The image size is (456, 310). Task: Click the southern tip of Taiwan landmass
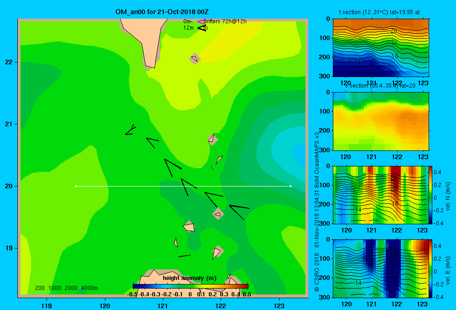pos(150,66)
